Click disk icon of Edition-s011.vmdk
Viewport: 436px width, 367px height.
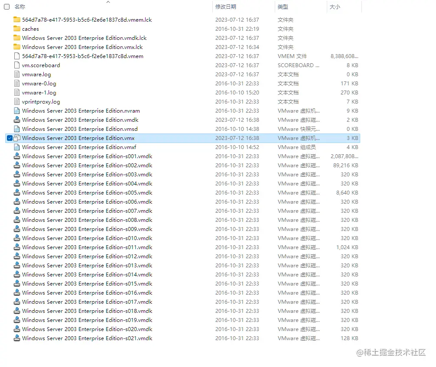17,247
